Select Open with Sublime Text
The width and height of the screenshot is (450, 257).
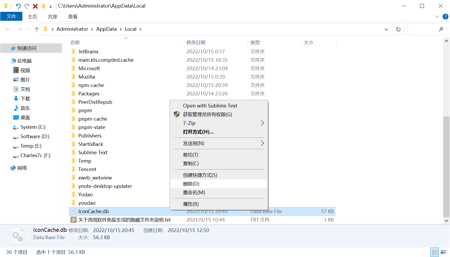[210, 106]
